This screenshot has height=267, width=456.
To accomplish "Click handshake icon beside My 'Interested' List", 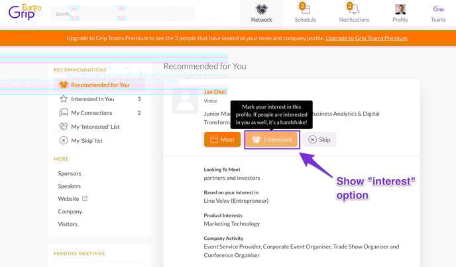I will click(64, 126).
